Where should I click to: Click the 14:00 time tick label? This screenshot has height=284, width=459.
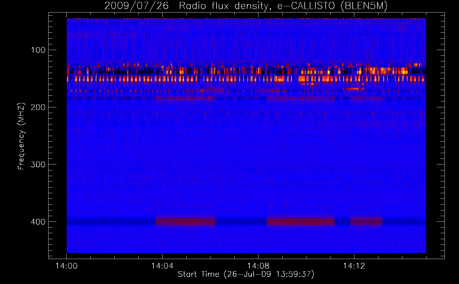67,266
